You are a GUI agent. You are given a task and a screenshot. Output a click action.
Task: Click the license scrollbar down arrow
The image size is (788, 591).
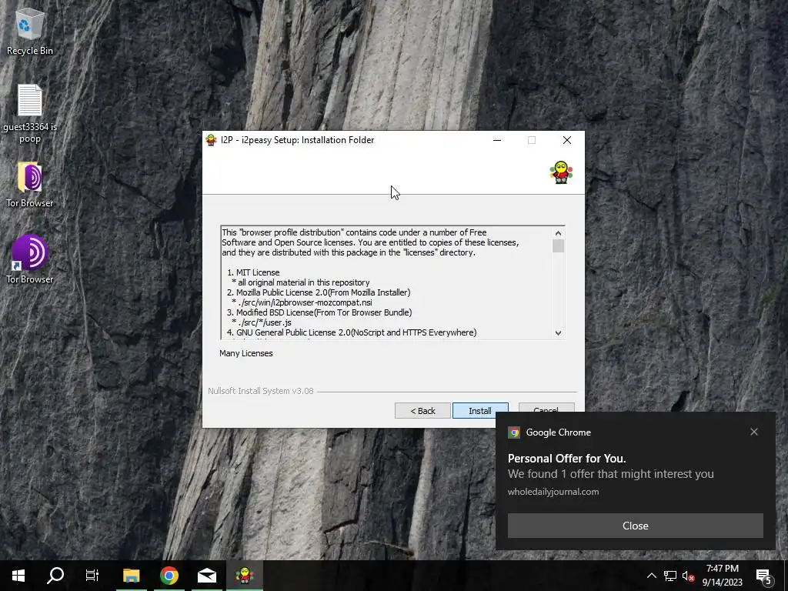tap(558, 332)
